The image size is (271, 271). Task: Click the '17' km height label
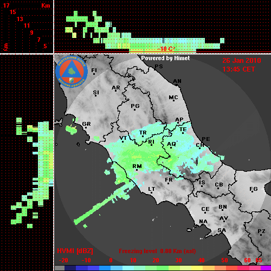pos(6,5)
